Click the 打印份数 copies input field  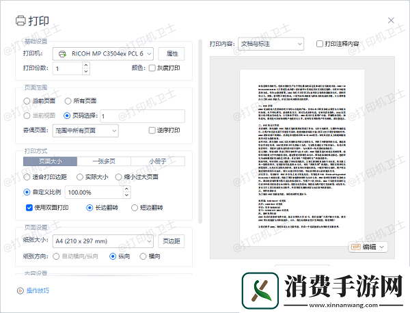pos(68,68)
